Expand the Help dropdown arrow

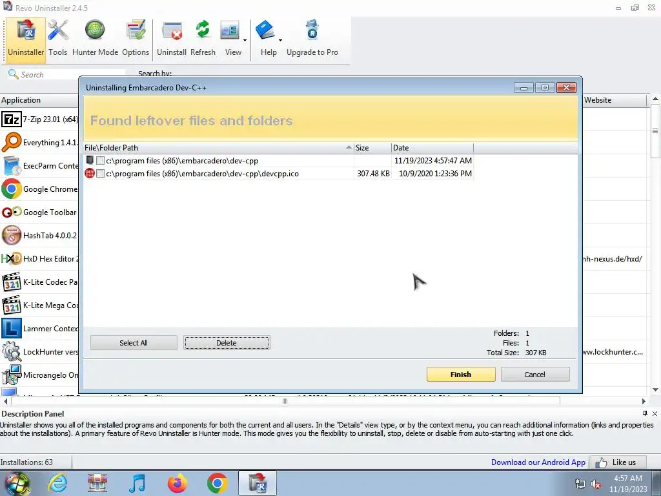coord(280,41)
